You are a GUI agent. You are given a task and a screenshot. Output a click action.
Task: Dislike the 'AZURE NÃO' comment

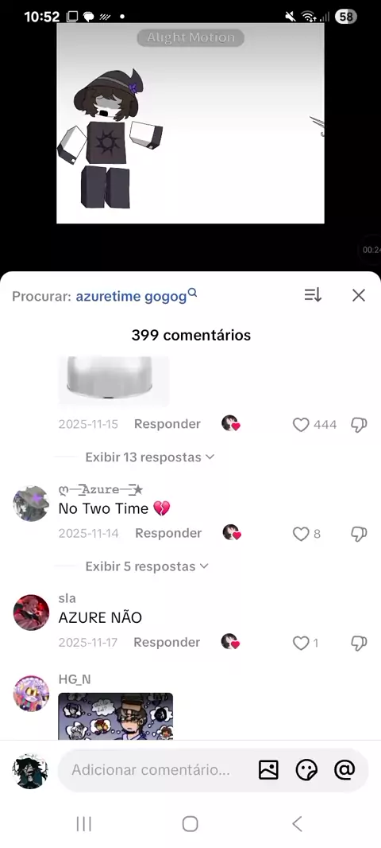tap(359, 643)
